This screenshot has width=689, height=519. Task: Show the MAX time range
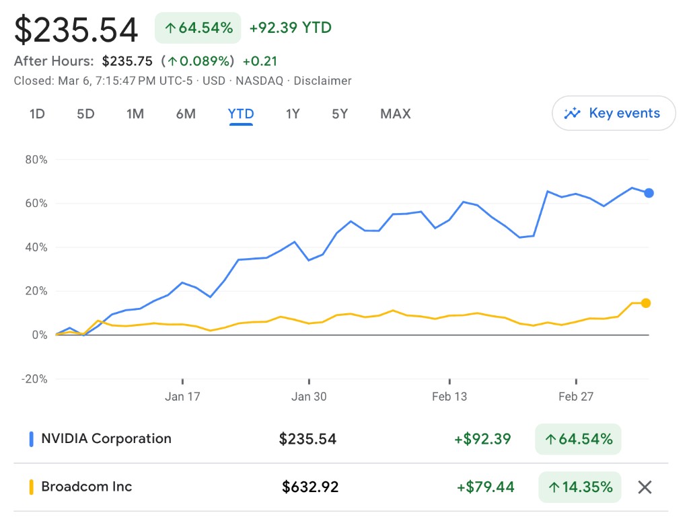396,114
